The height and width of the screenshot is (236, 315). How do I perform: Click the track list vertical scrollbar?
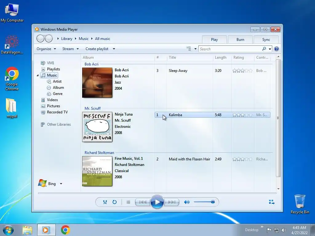[x=278, y=118]
